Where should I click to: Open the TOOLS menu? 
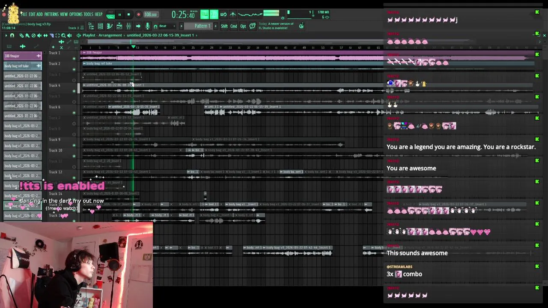point(88,14)
